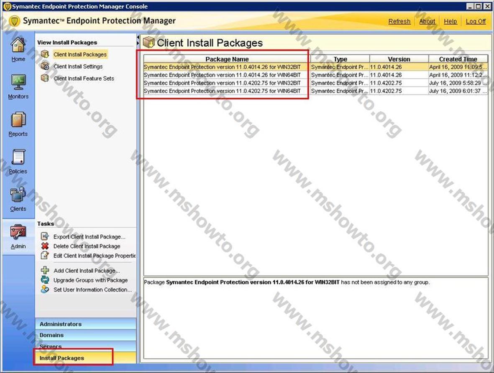The height and width of the screenshot is (373, 494).
Task: Open the Help link
Action: point(450,21)
